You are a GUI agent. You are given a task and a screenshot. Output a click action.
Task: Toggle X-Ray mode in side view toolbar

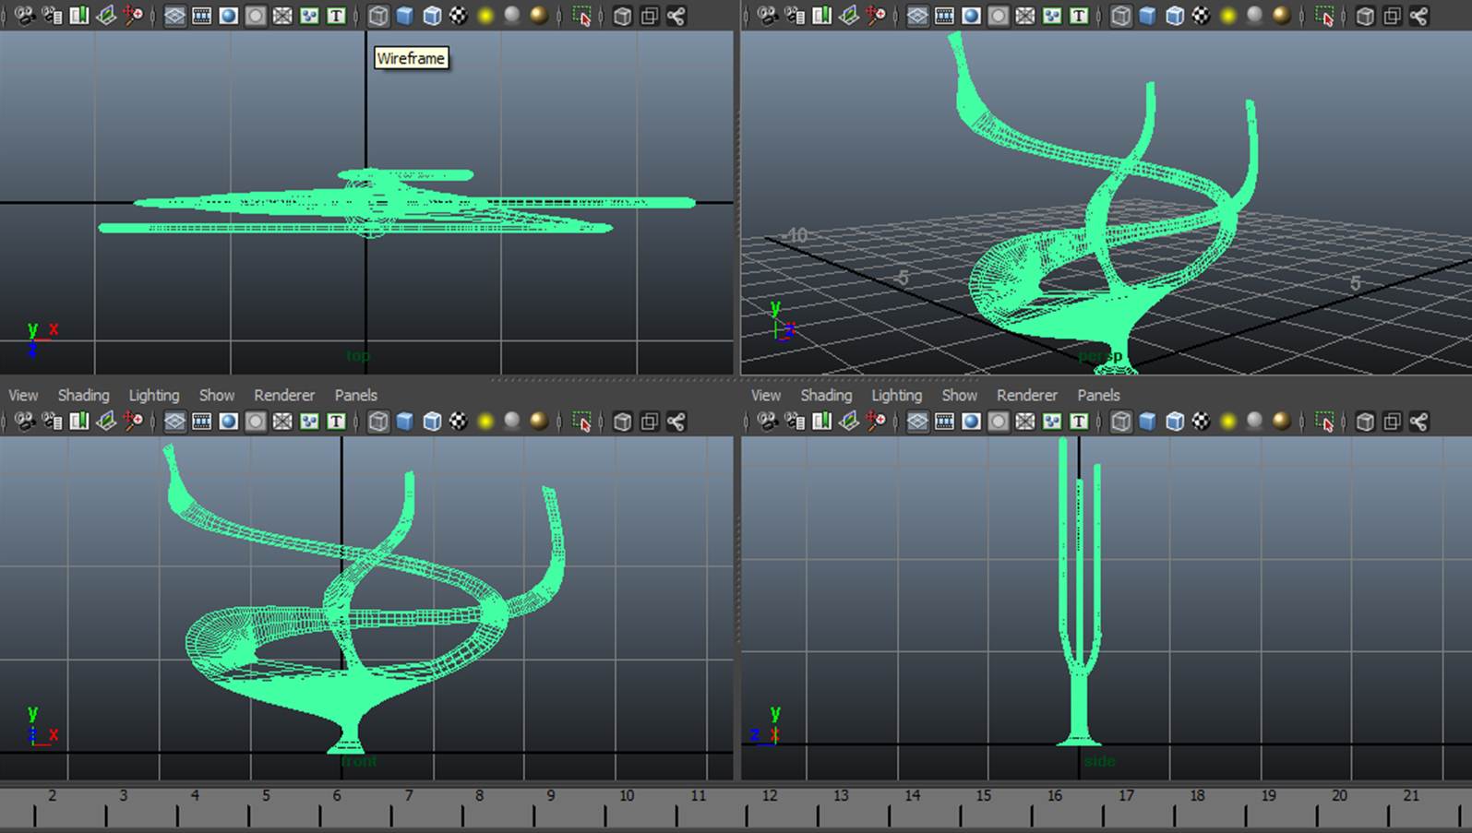coord(1365,422)
